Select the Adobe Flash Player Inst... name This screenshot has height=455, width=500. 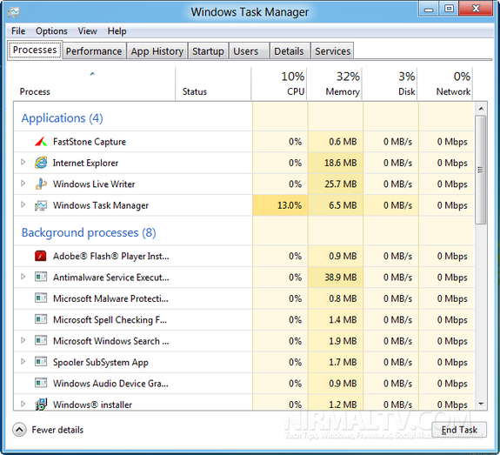[x=111, y=256]
